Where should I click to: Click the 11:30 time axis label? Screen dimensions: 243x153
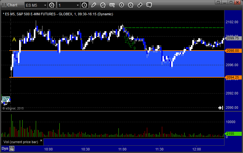coord(159,149)
